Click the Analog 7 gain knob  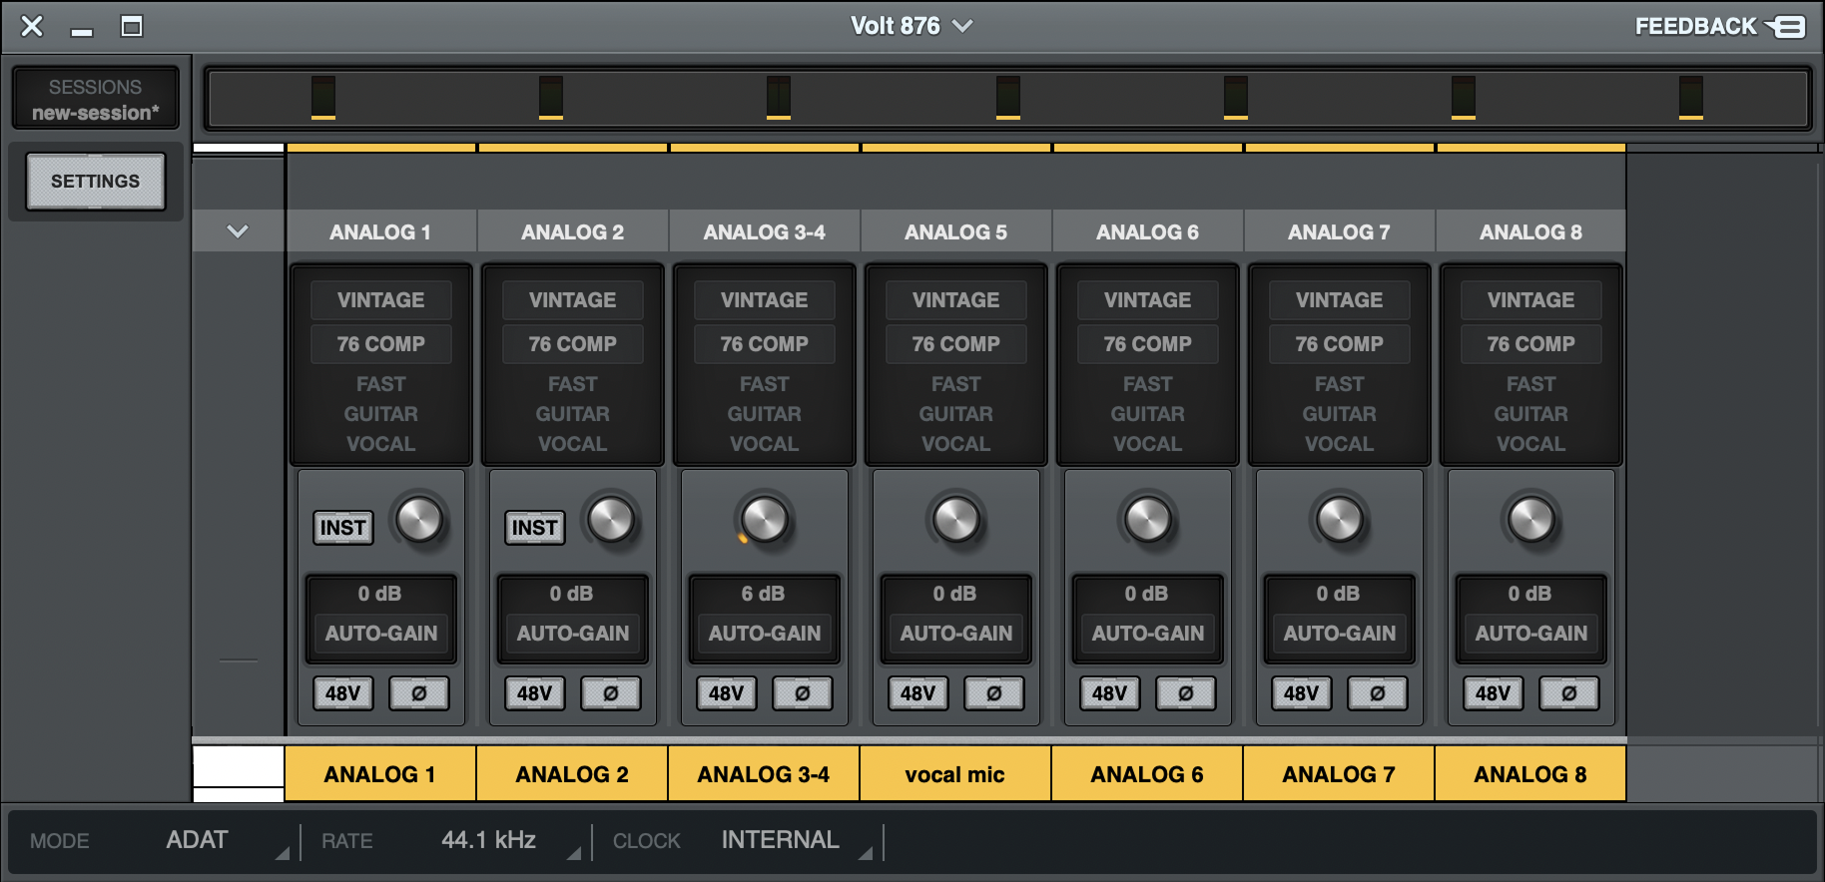point(1339,520)
